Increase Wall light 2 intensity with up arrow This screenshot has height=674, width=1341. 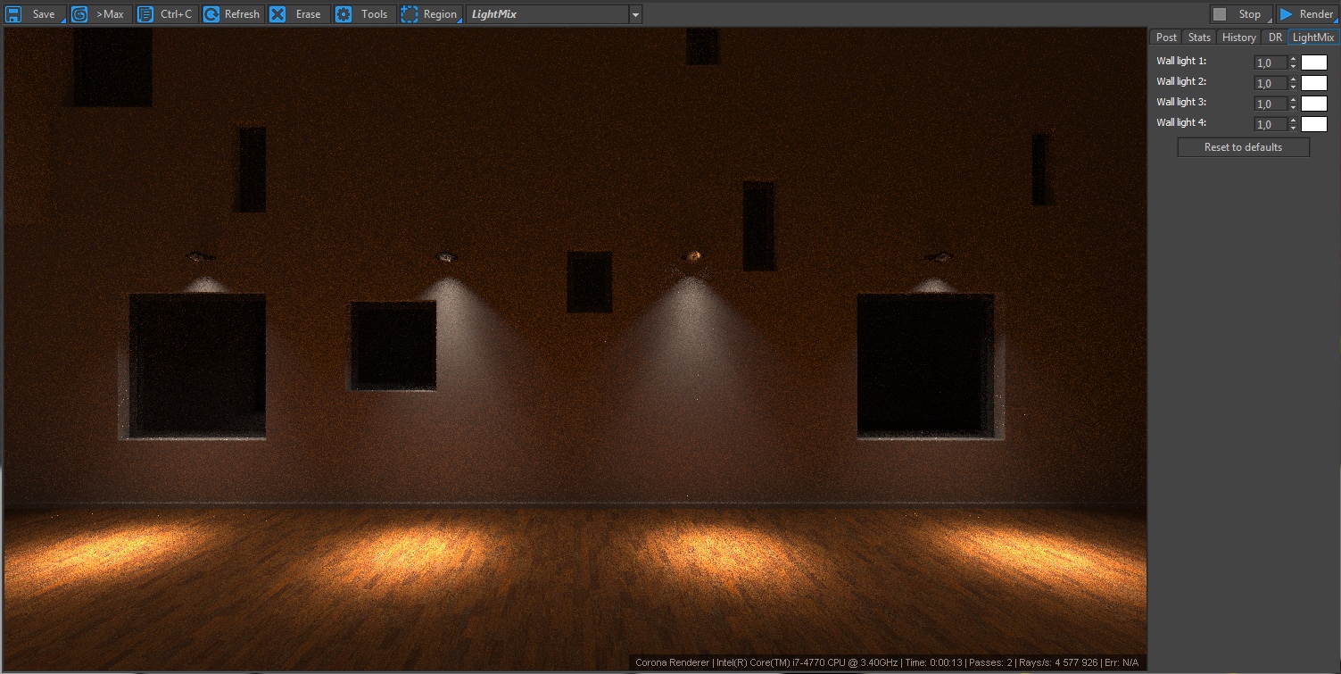point(1293,79)
